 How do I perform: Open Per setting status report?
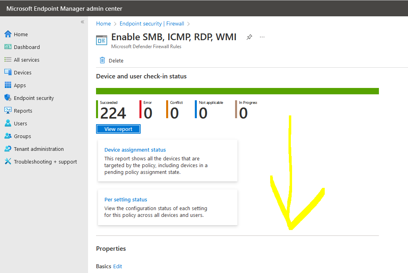coord(126,199)
